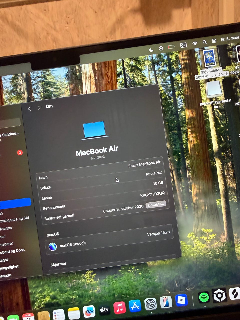Click the 'Brikke' row label
The image size is (240, 320).
pyautogui.click(x=45, y=188)
